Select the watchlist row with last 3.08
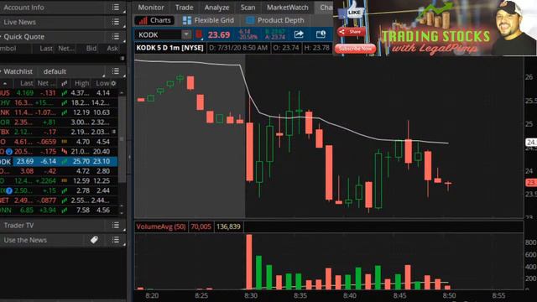 click(59, 171)
